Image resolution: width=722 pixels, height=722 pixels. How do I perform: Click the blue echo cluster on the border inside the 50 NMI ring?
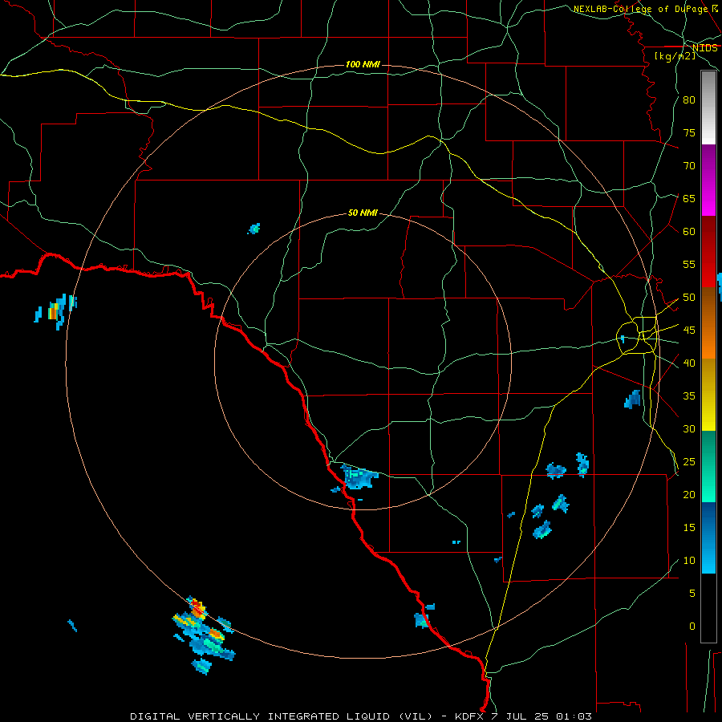click(359, 477)
